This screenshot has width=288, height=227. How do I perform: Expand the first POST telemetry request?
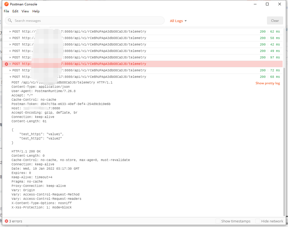(x=10, y=32)
